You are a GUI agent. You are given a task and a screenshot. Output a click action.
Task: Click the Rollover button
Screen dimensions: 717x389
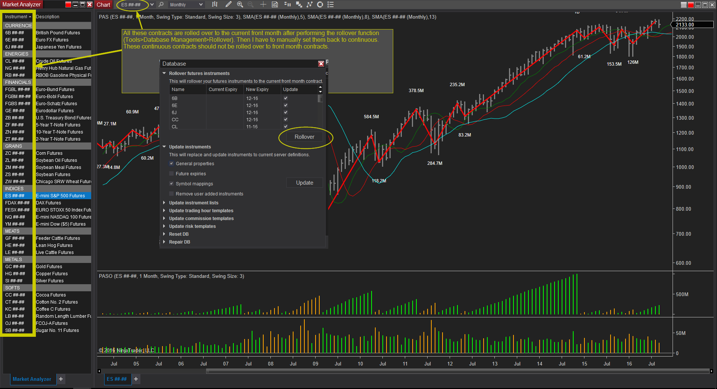pos(304,137)
